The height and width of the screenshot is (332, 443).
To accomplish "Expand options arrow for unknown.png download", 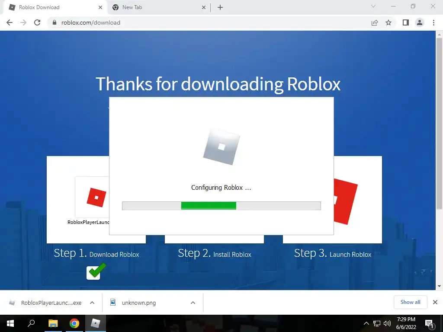I will coord(193,303).
